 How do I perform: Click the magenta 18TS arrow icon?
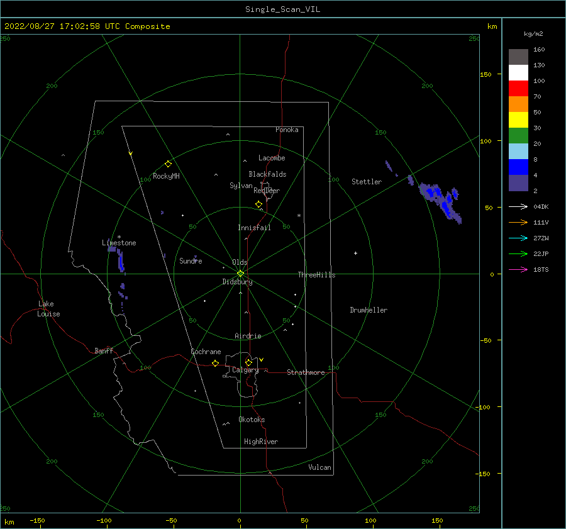(518, 269)
